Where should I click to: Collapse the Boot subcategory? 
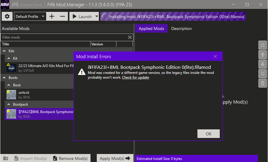pyautogui.click(x=9, y=85)
